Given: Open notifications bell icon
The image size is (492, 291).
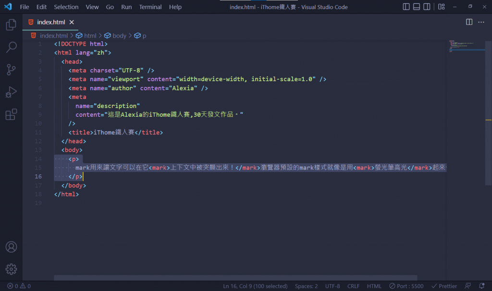Looking at the screenshot, I should (x=481, y=286).
